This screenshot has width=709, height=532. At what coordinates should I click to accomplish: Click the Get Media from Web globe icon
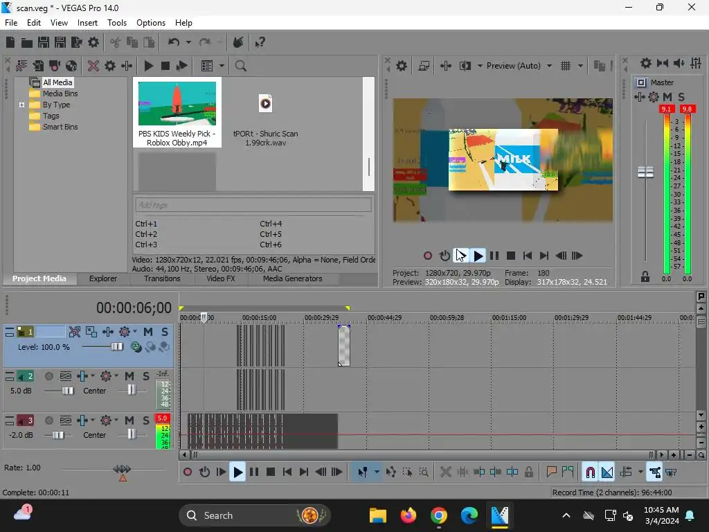[x=71, y=66]
